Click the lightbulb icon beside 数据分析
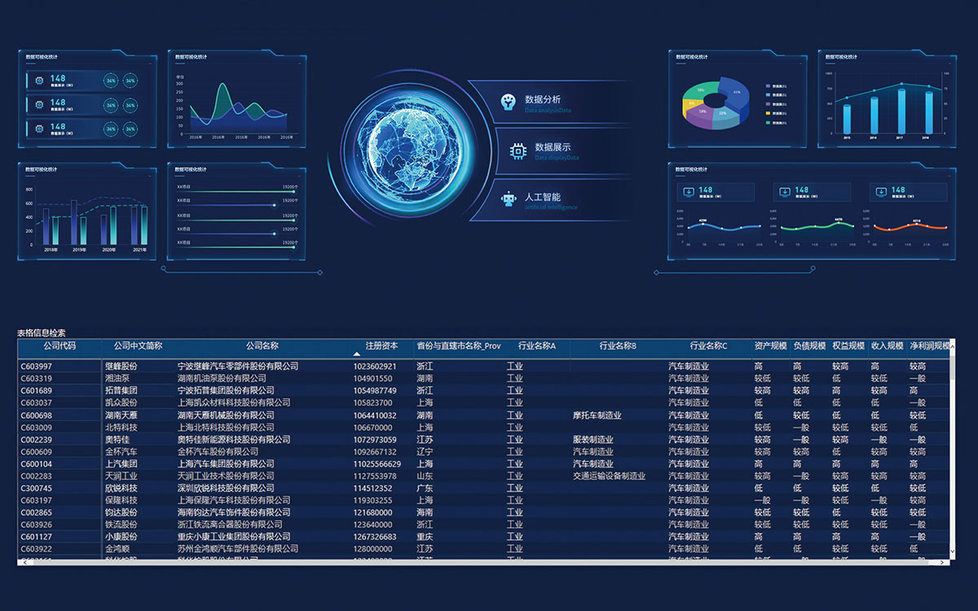Image resolution: width=978 pixels, height=611 pixels. click(509, 102)
